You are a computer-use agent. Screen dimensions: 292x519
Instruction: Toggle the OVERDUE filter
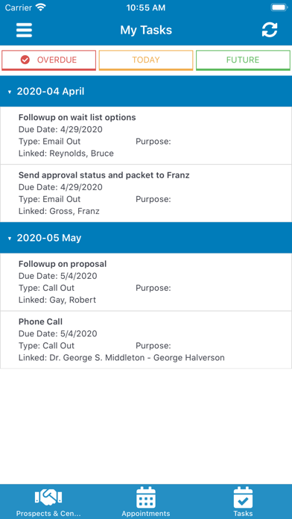(x=48, y=60)
